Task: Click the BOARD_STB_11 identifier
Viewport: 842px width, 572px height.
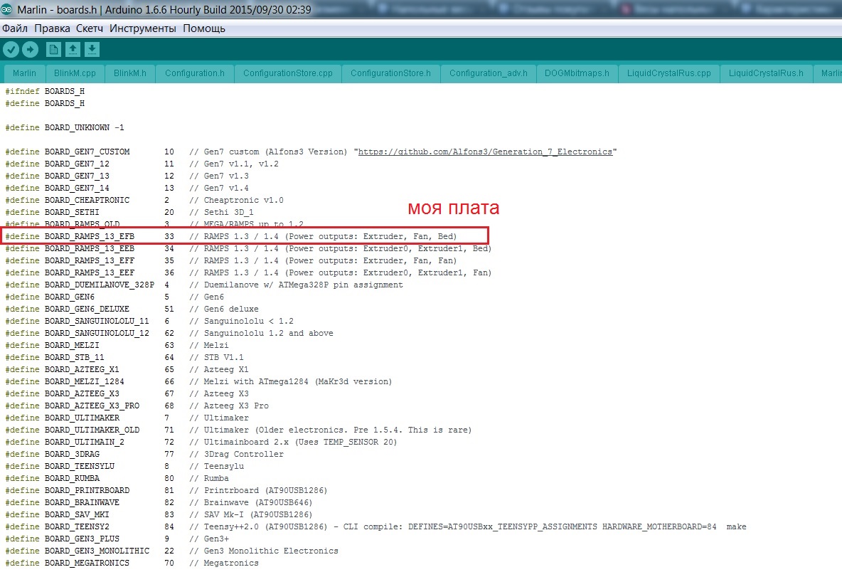Action: [75, 357]
